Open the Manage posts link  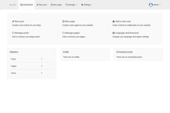[22, 33]
